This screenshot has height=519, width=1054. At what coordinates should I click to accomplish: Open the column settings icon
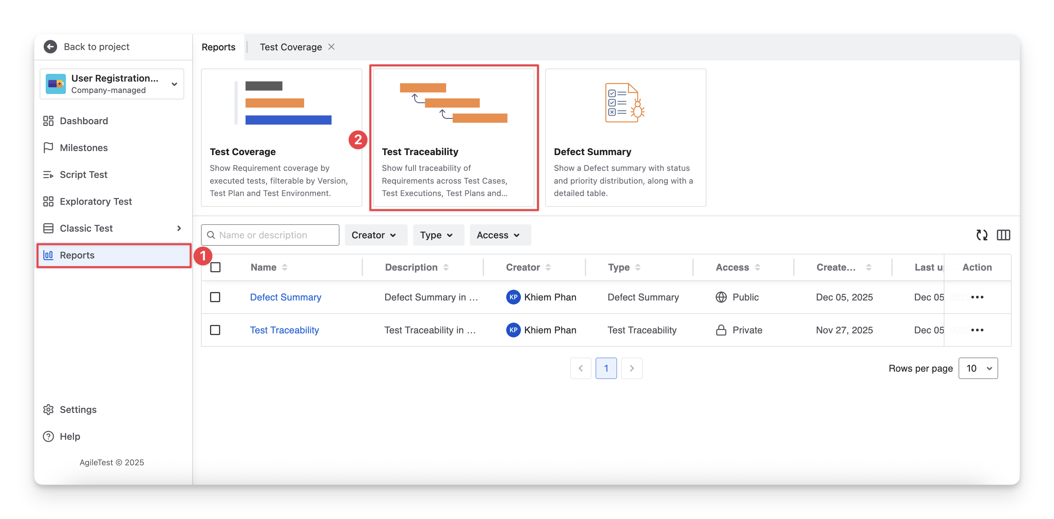click(1003, 235)
